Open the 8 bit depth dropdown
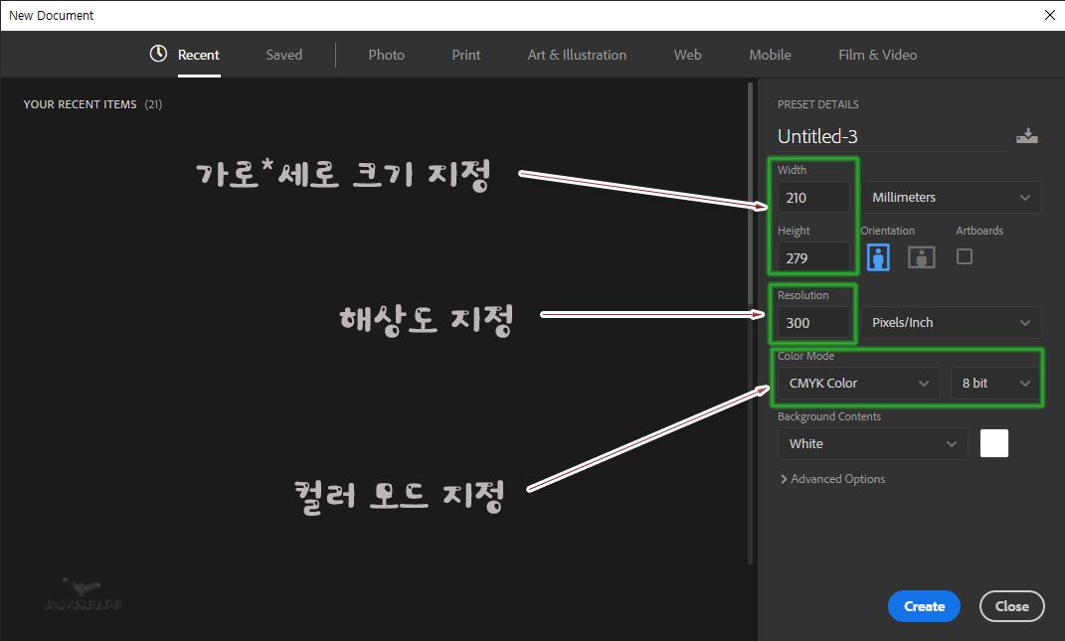The height and width of the screenshot is (641, 1065). click(995, 383)
